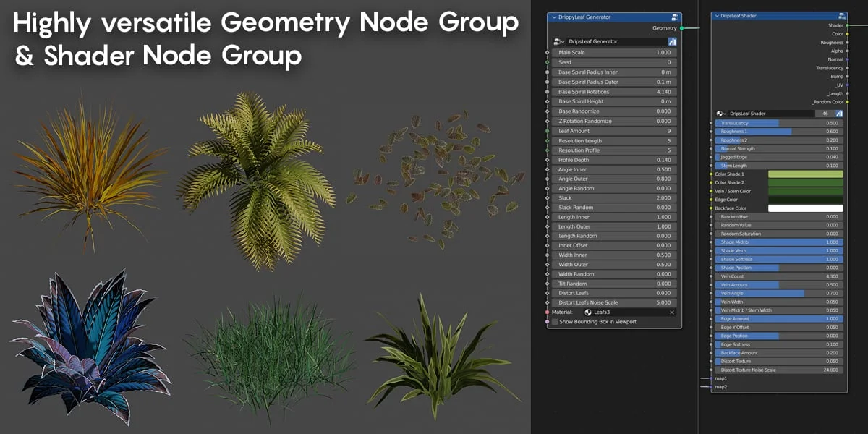Open the DripsLeaf Shader group browser dropdown
The width and height of the screenshot is (868, 434).
click(x=724, y=113)
